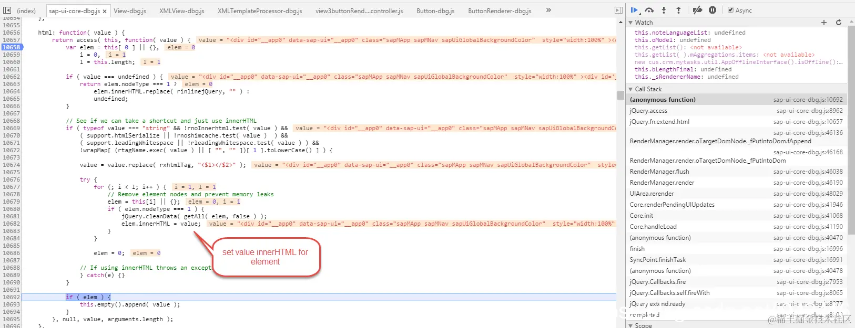The height and width of the screenshot is (328, 855).
Task: Show more open file tabs
Action: point(548,10)
